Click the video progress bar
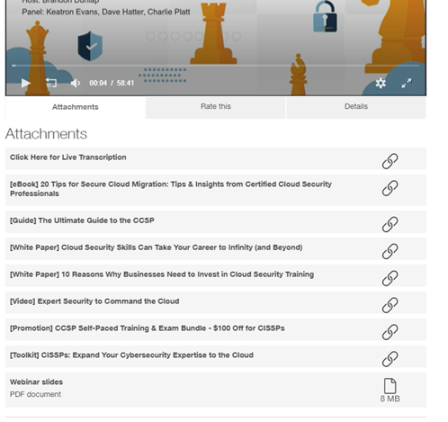 [x=216, y=65]
